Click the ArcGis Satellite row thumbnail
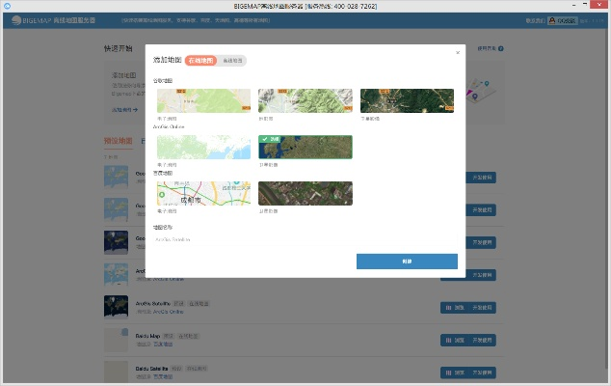Image resolution: width=611 pixels, height=386 pixels. coord(116,307)
